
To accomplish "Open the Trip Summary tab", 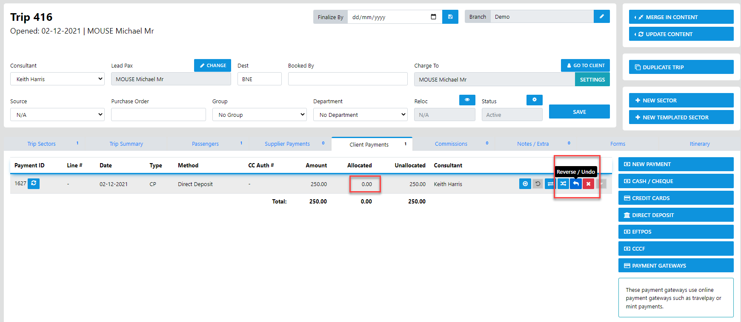I will pos(126,144).
